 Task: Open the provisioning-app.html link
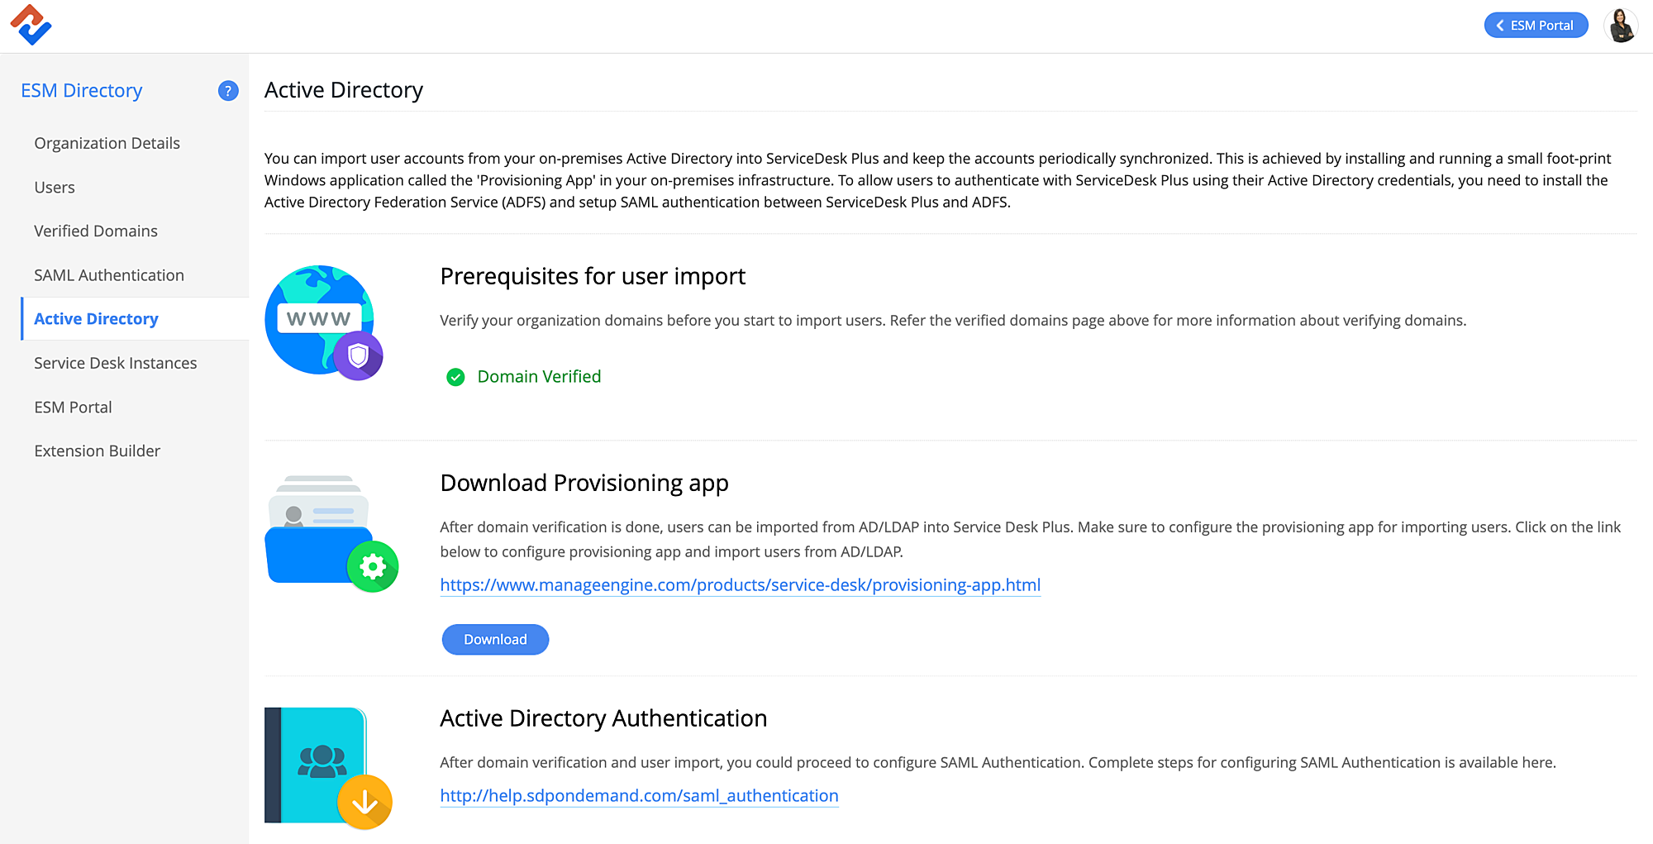coord(740,585)
